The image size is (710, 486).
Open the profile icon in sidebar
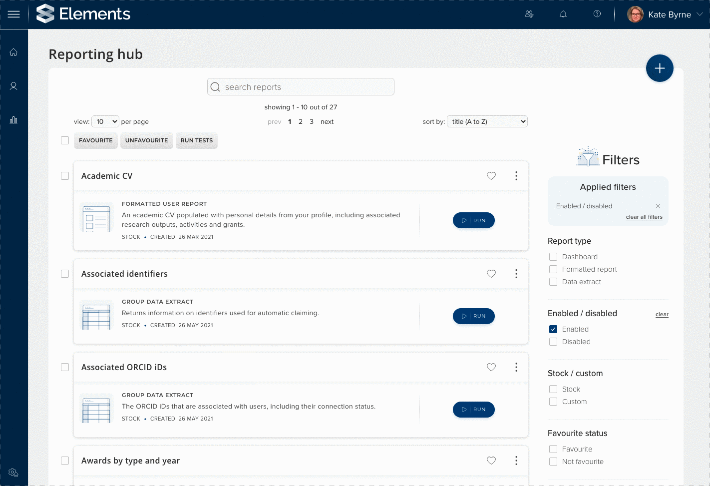pyautogui.click(x=13, y=86)
